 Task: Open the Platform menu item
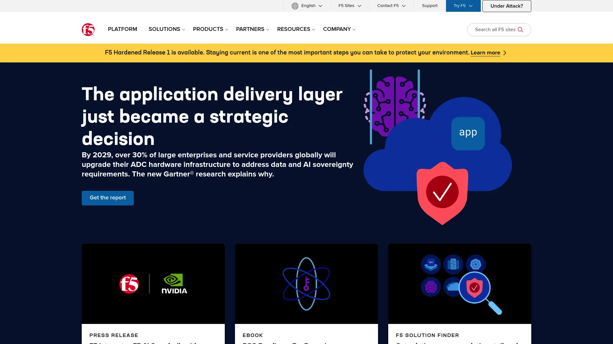(x=123, y=29)
